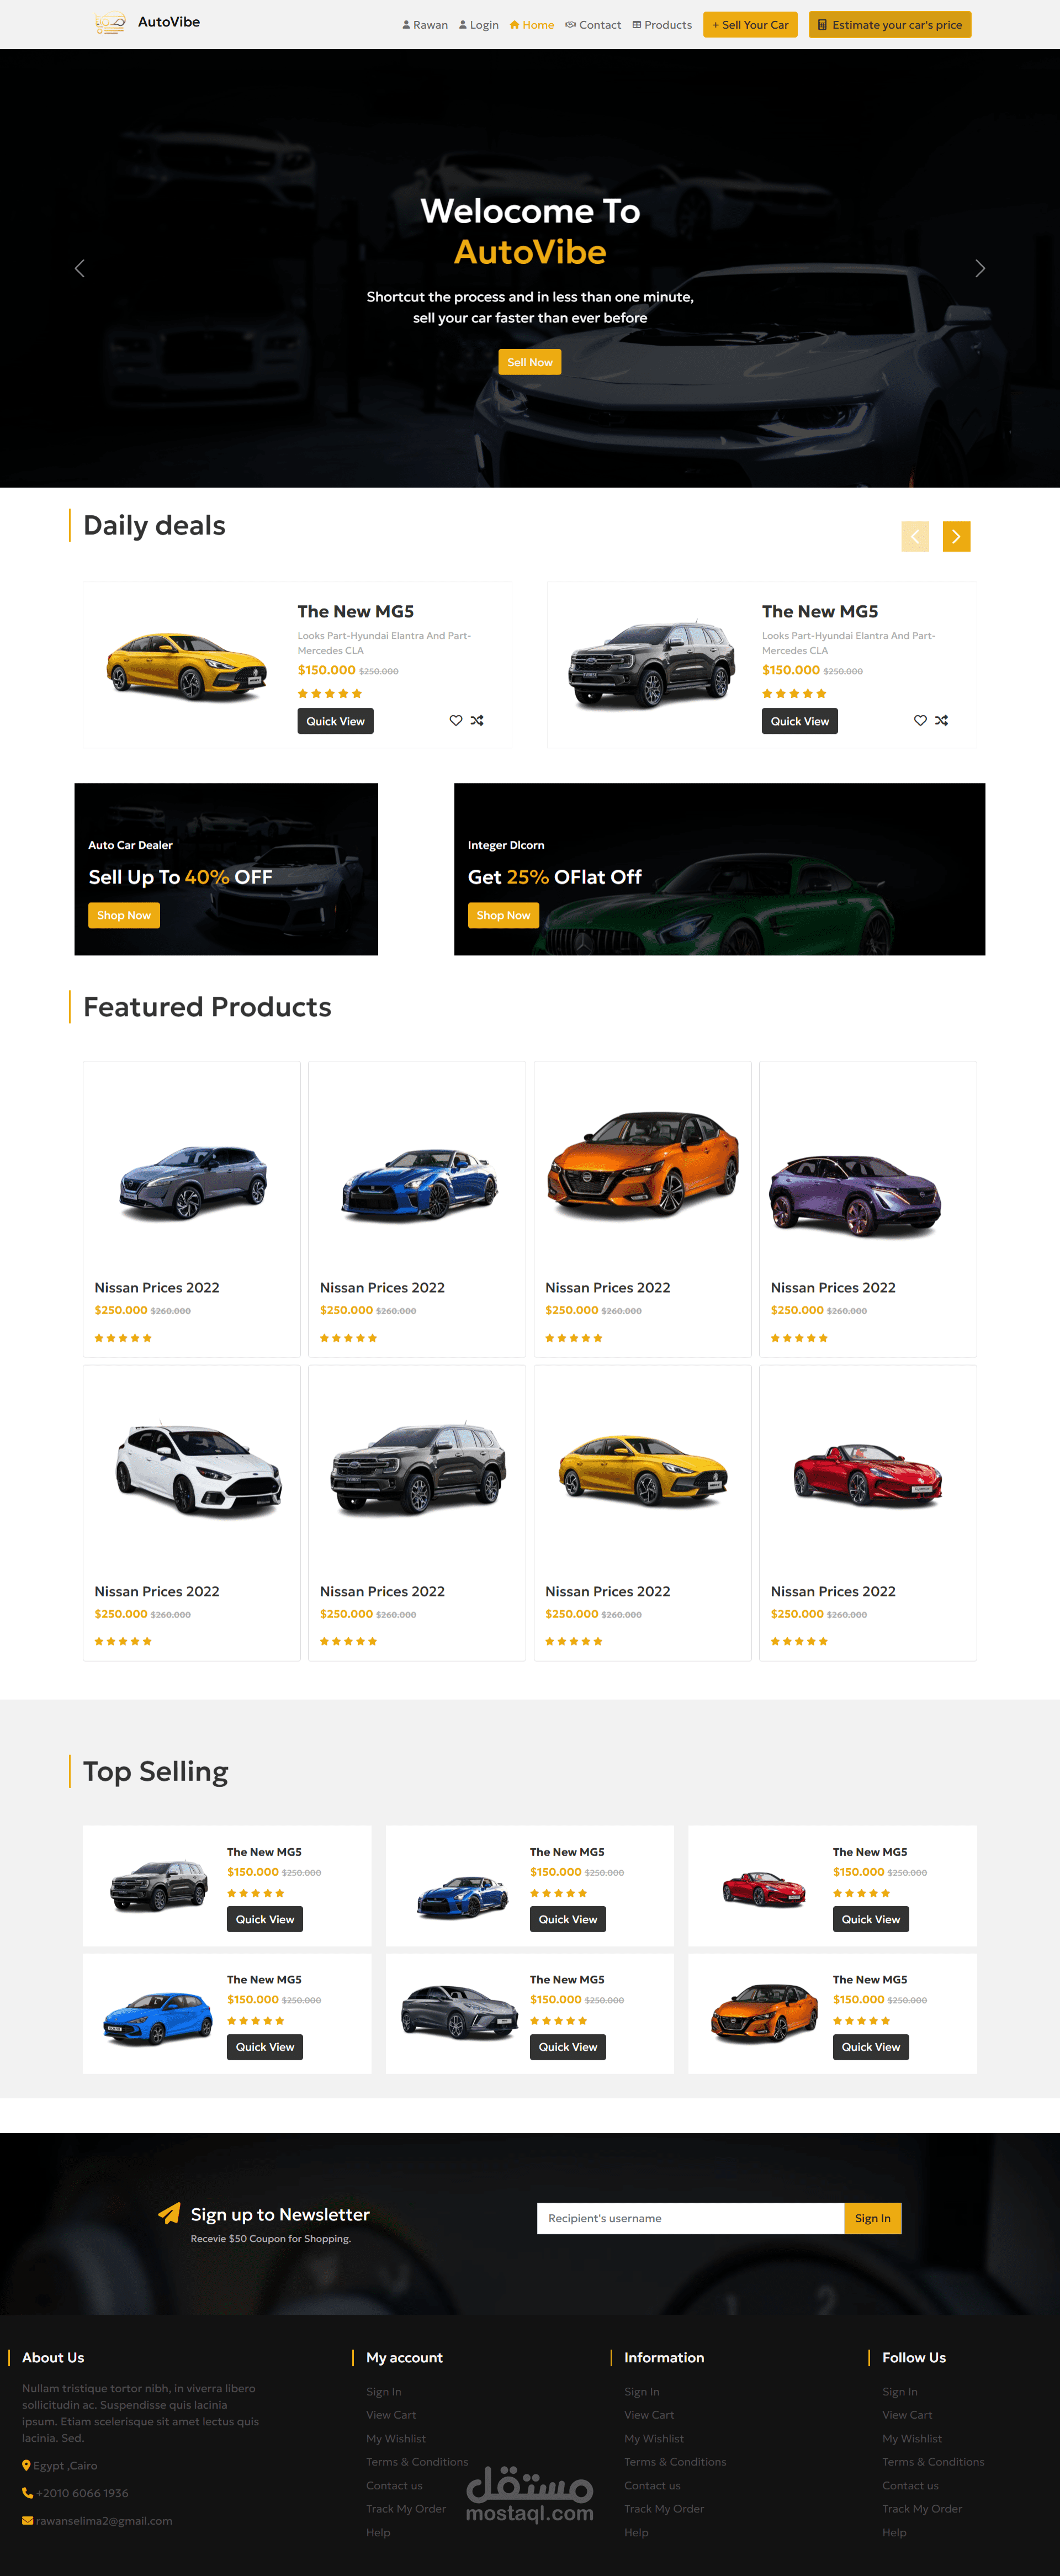Open Contact us under My account

click(394, 2486)
